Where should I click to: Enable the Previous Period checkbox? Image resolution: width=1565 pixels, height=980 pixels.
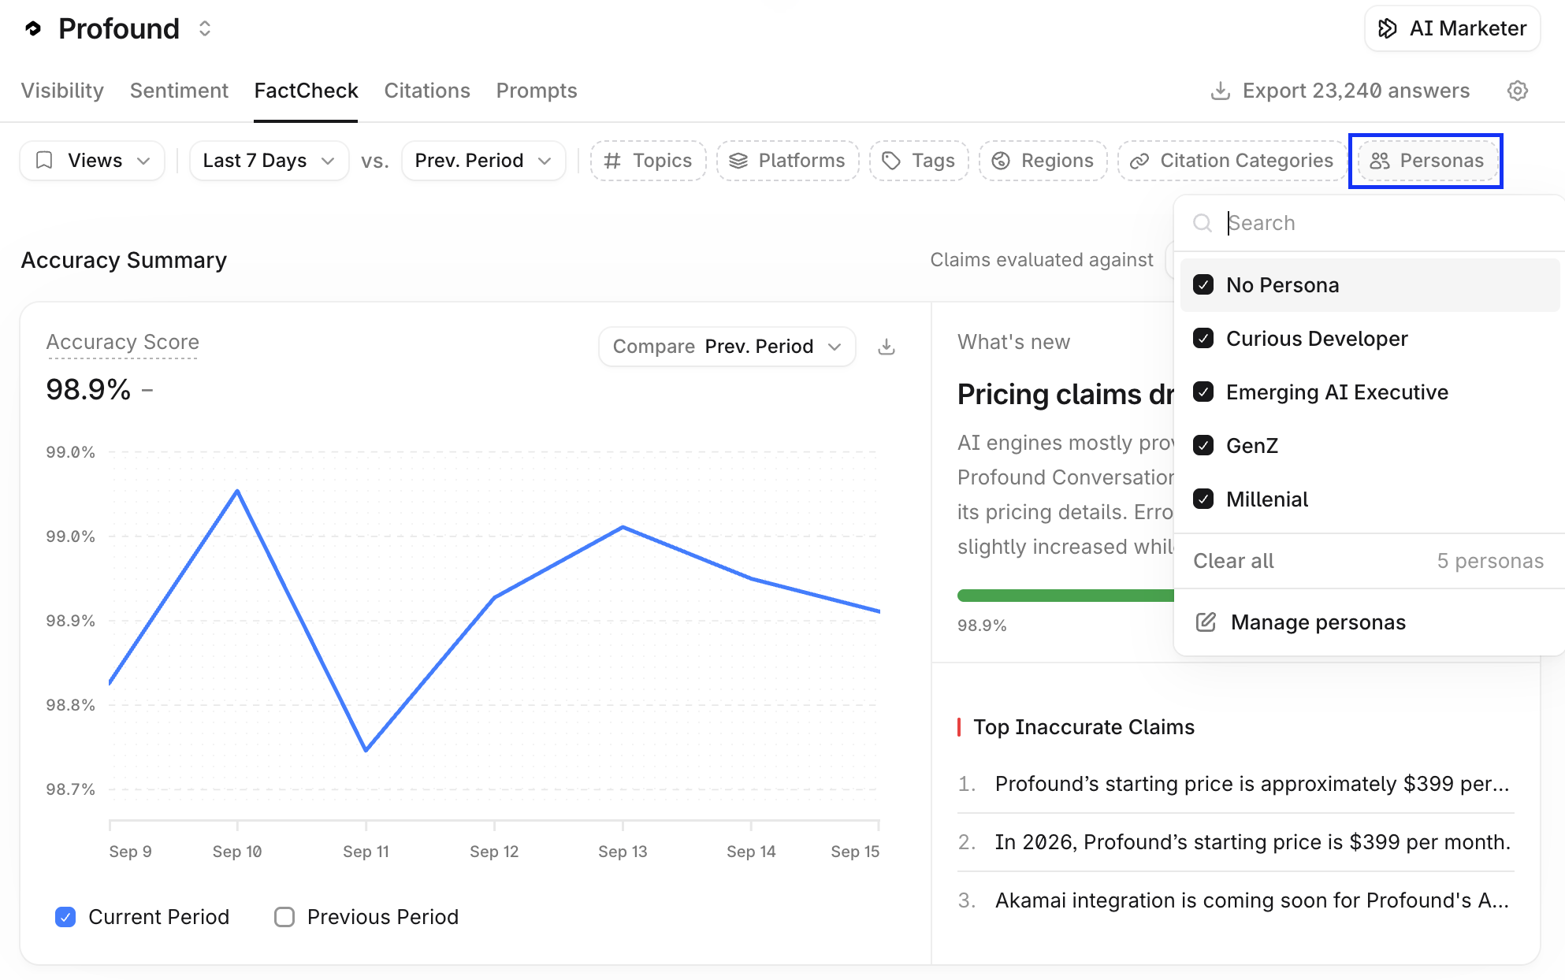[x=284, y=917]
